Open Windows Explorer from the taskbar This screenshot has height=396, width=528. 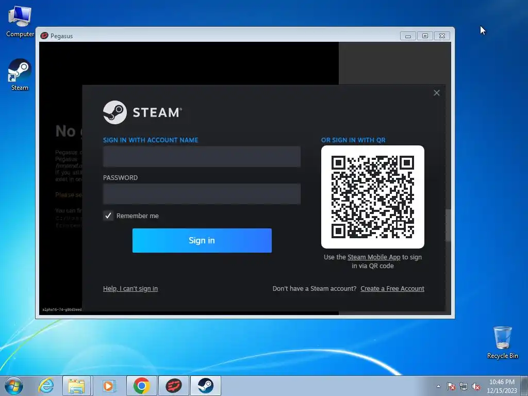click(x=76, y=386)
